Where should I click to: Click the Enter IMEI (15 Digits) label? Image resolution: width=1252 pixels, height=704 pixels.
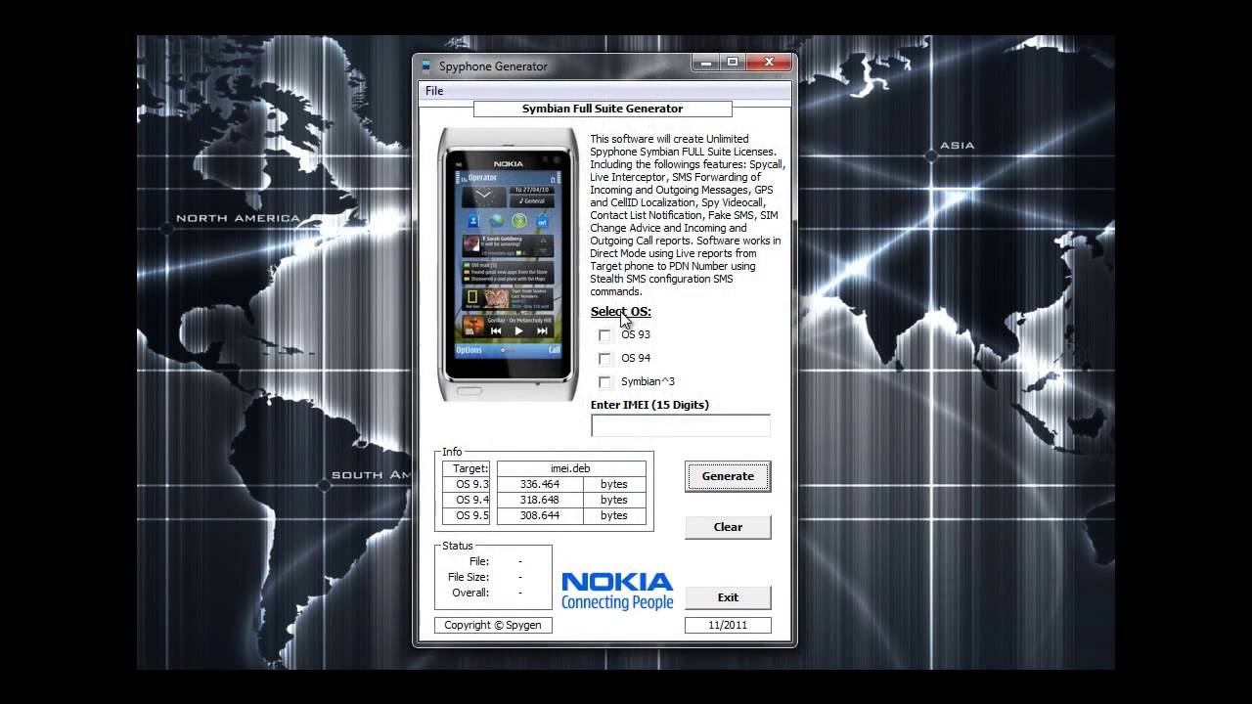(x=649, y=405)
